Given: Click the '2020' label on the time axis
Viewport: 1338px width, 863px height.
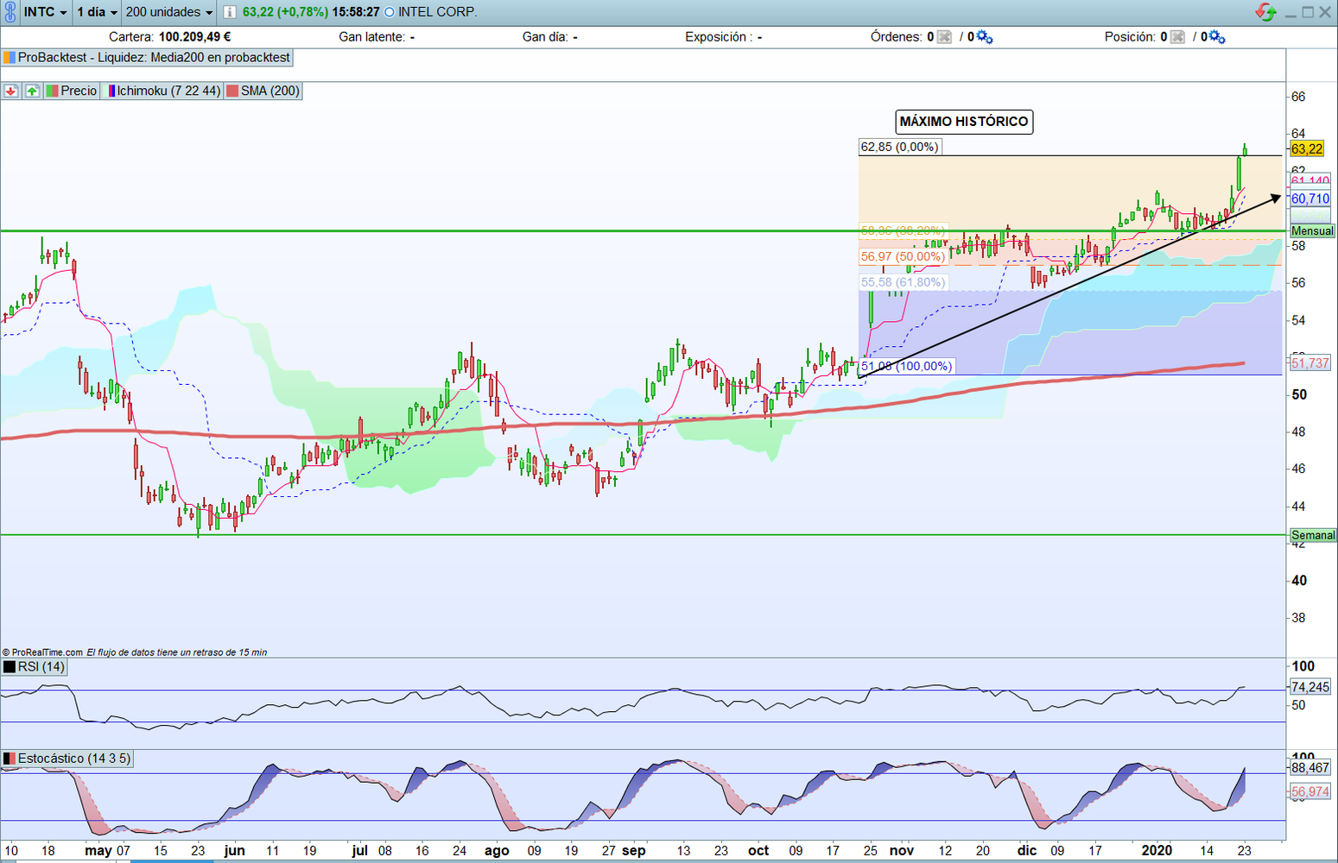Looking at the screenshot, I should click(x=1157, y=851).
